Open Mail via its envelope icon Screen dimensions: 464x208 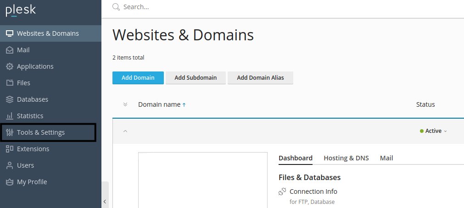click(10, 50)
